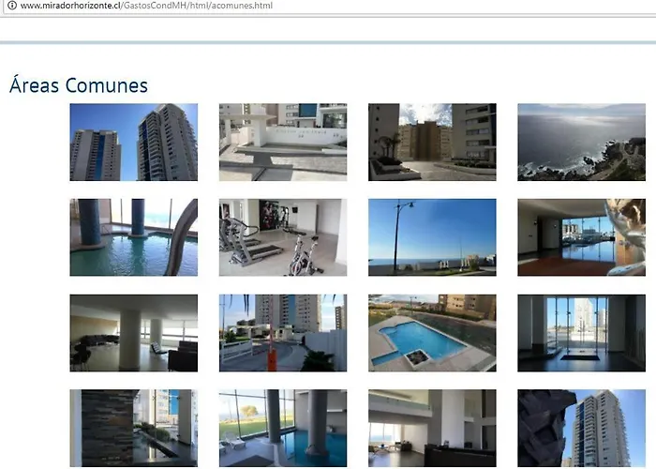Click the site info icon in address bar
The height and width of the screenshot is (469, 656).
click(x=12, y=6)
